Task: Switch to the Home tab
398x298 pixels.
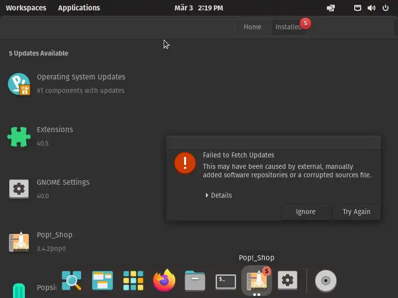Action: coord(252,27)
